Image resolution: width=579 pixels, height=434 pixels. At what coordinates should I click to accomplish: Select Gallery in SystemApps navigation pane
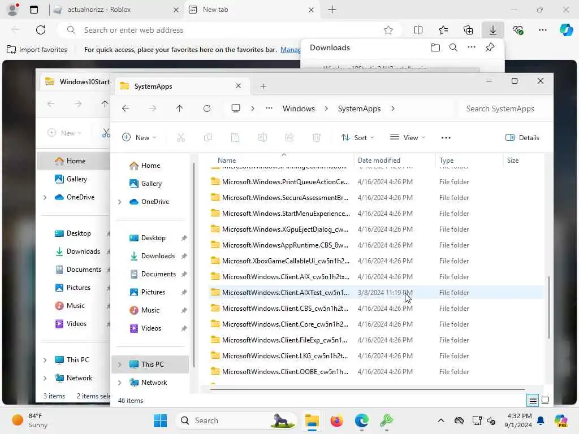[152, 184]
